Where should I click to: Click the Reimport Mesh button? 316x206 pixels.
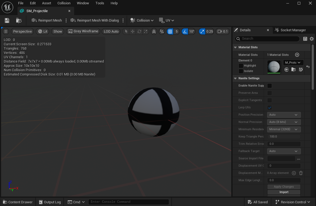(47, 20)
